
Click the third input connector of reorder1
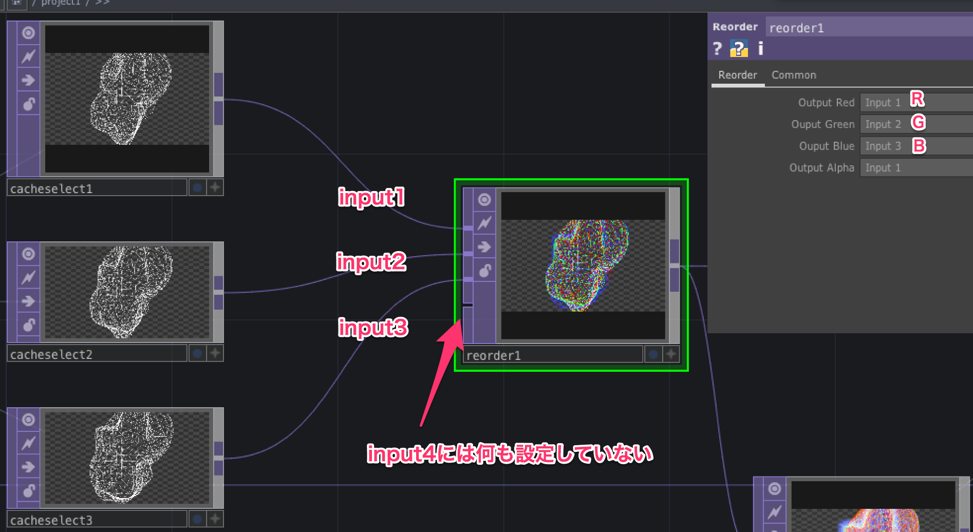[468, 279]
